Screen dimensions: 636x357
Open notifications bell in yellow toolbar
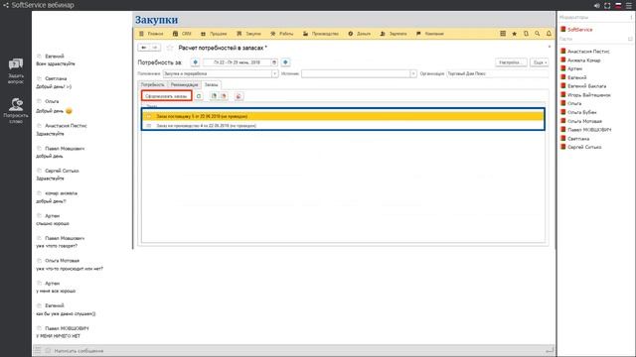point(549,34)
